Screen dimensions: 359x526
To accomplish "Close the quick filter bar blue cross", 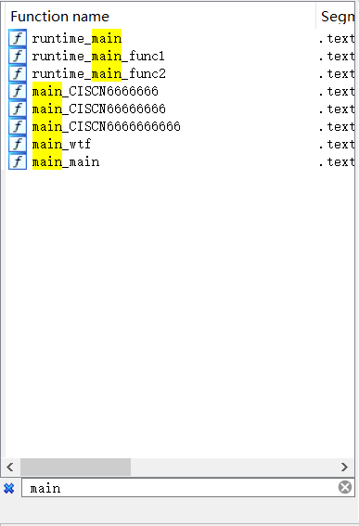I will pos(9,488).
